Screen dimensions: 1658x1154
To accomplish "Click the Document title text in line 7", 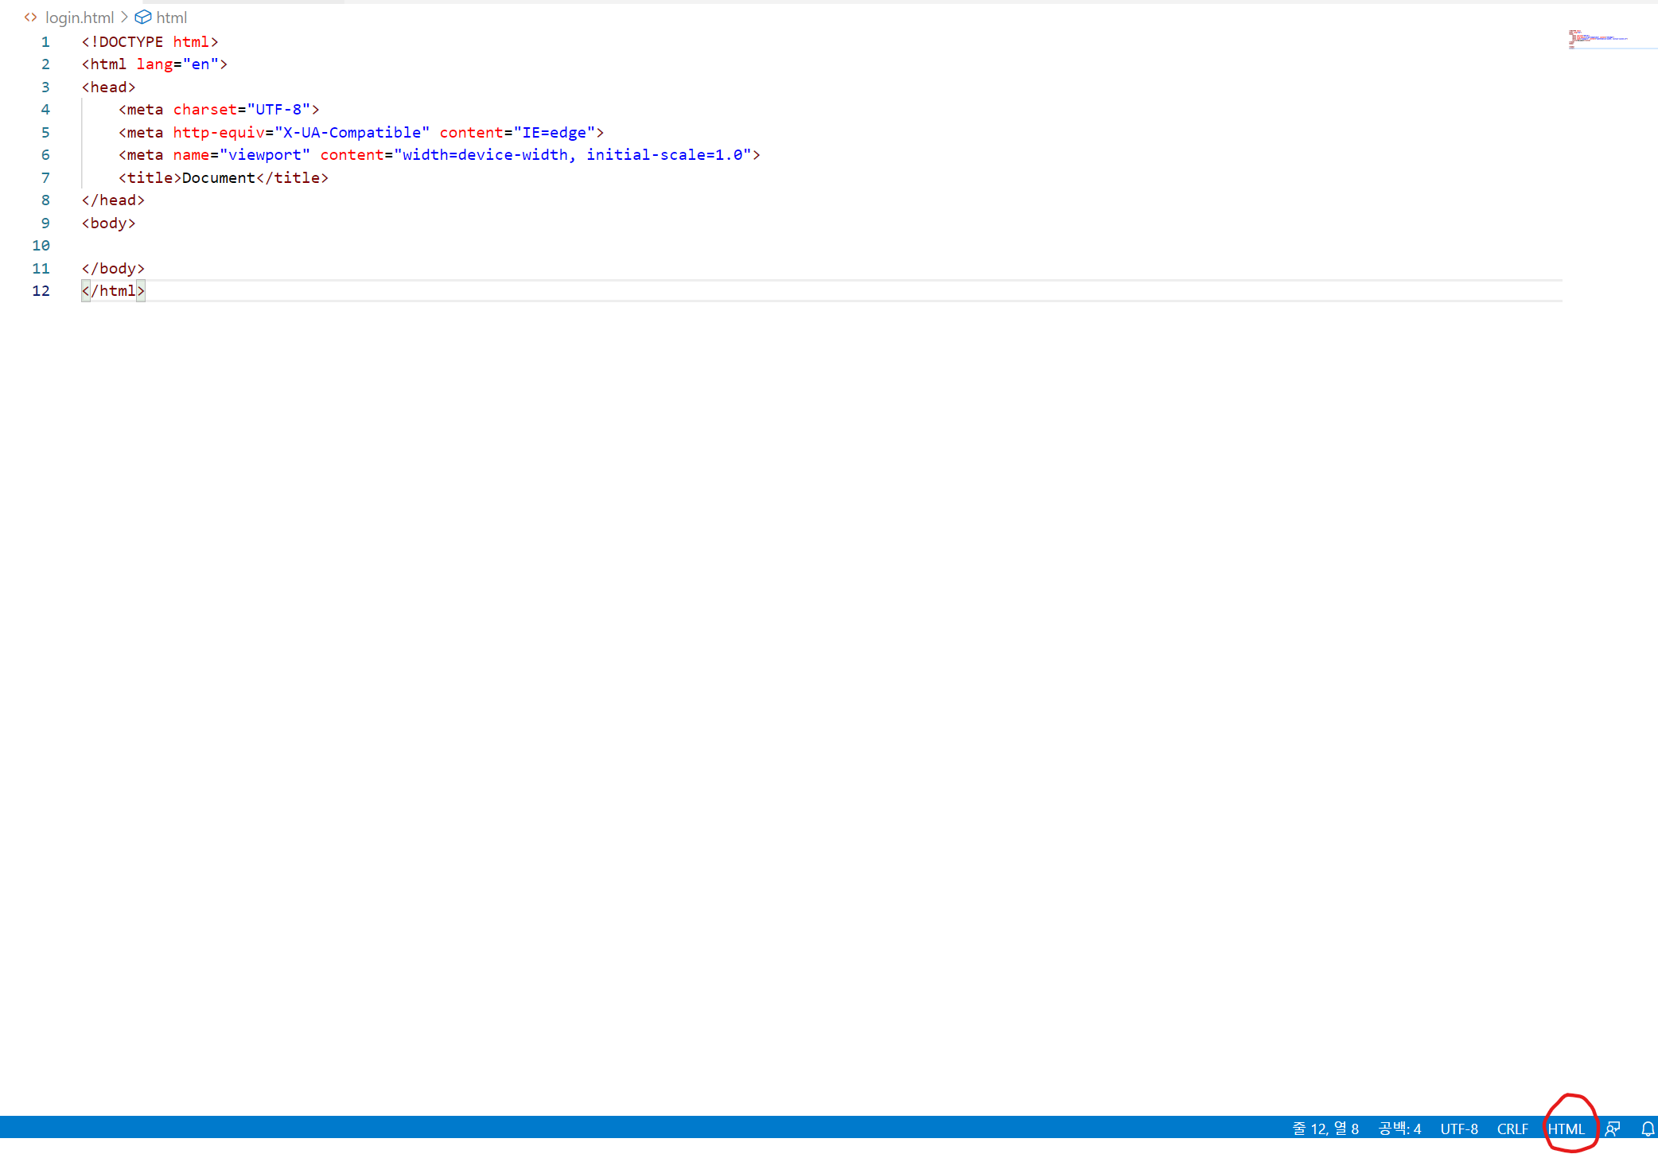I will [x=218, y=178].
